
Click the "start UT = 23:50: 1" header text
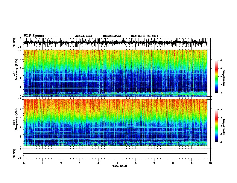coord(145,36)
